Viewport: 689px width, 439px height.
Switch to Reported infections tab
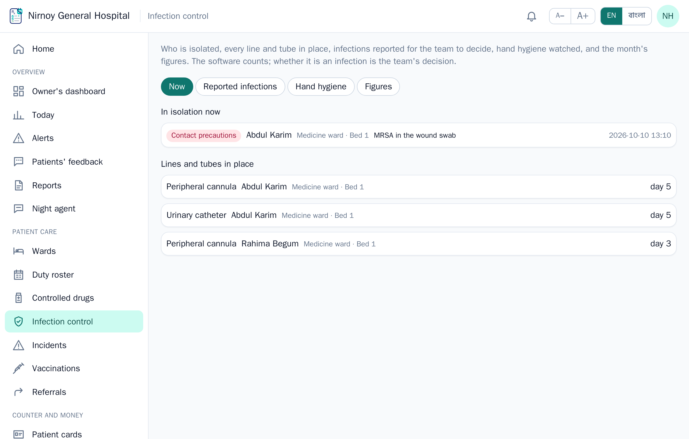pyautogui.click(x=240, y=87)
